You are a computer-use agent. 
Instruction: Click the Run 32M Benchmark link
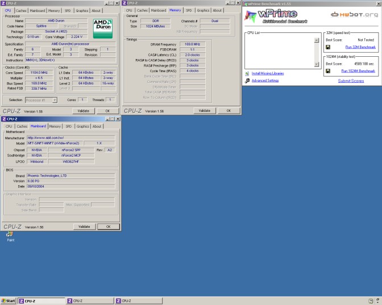point(360,47)
